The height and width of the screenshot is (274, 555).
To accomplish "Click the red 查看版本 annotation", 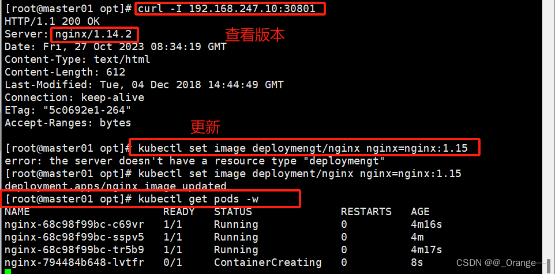I will tap(254, 35).
